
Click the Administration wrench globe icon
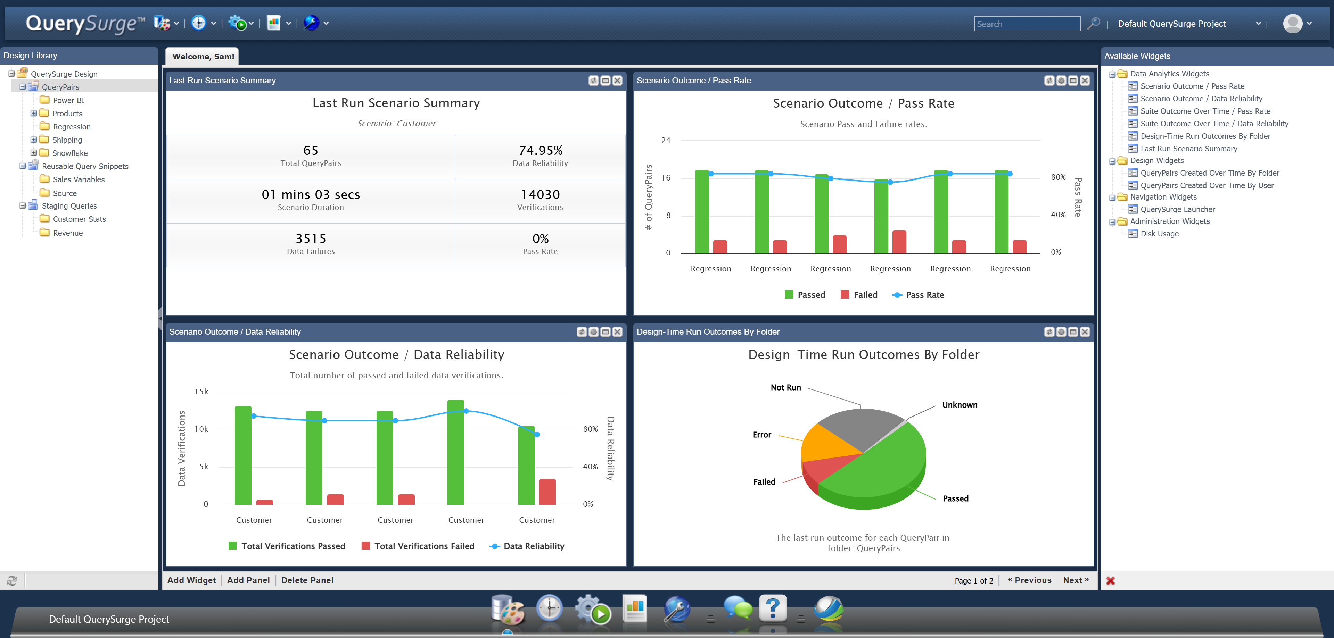point(677,609)
